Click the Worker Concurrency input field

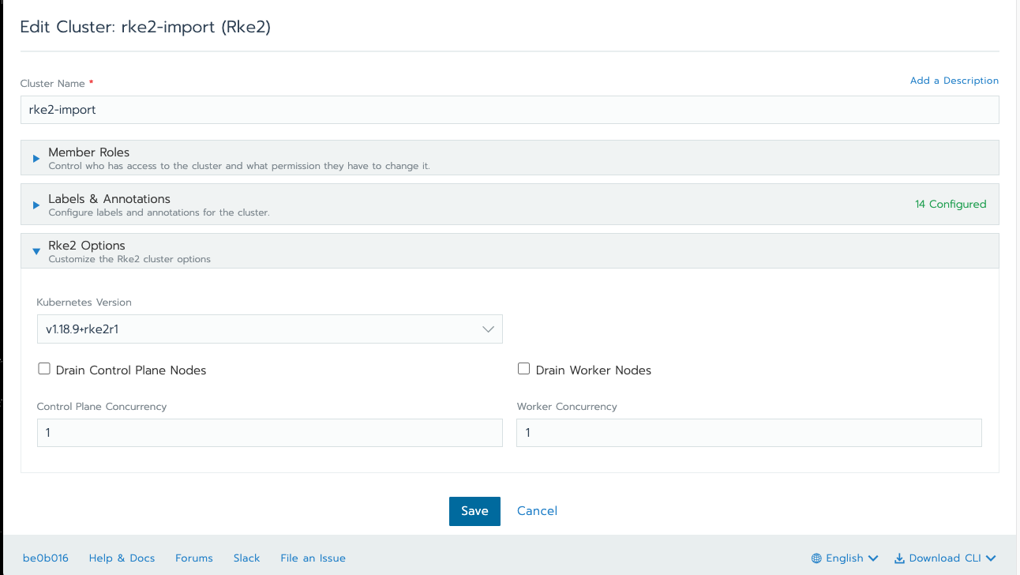(x=748, y=432)
